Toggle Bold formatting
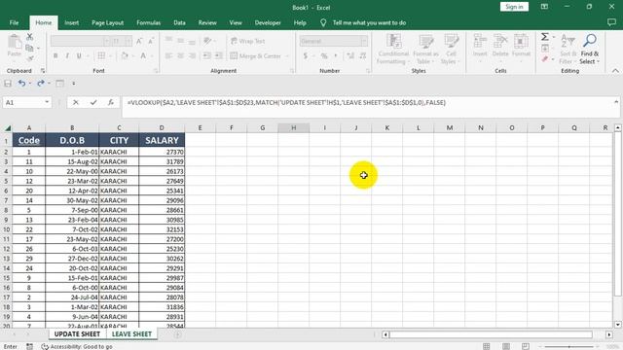 (55, 56)
